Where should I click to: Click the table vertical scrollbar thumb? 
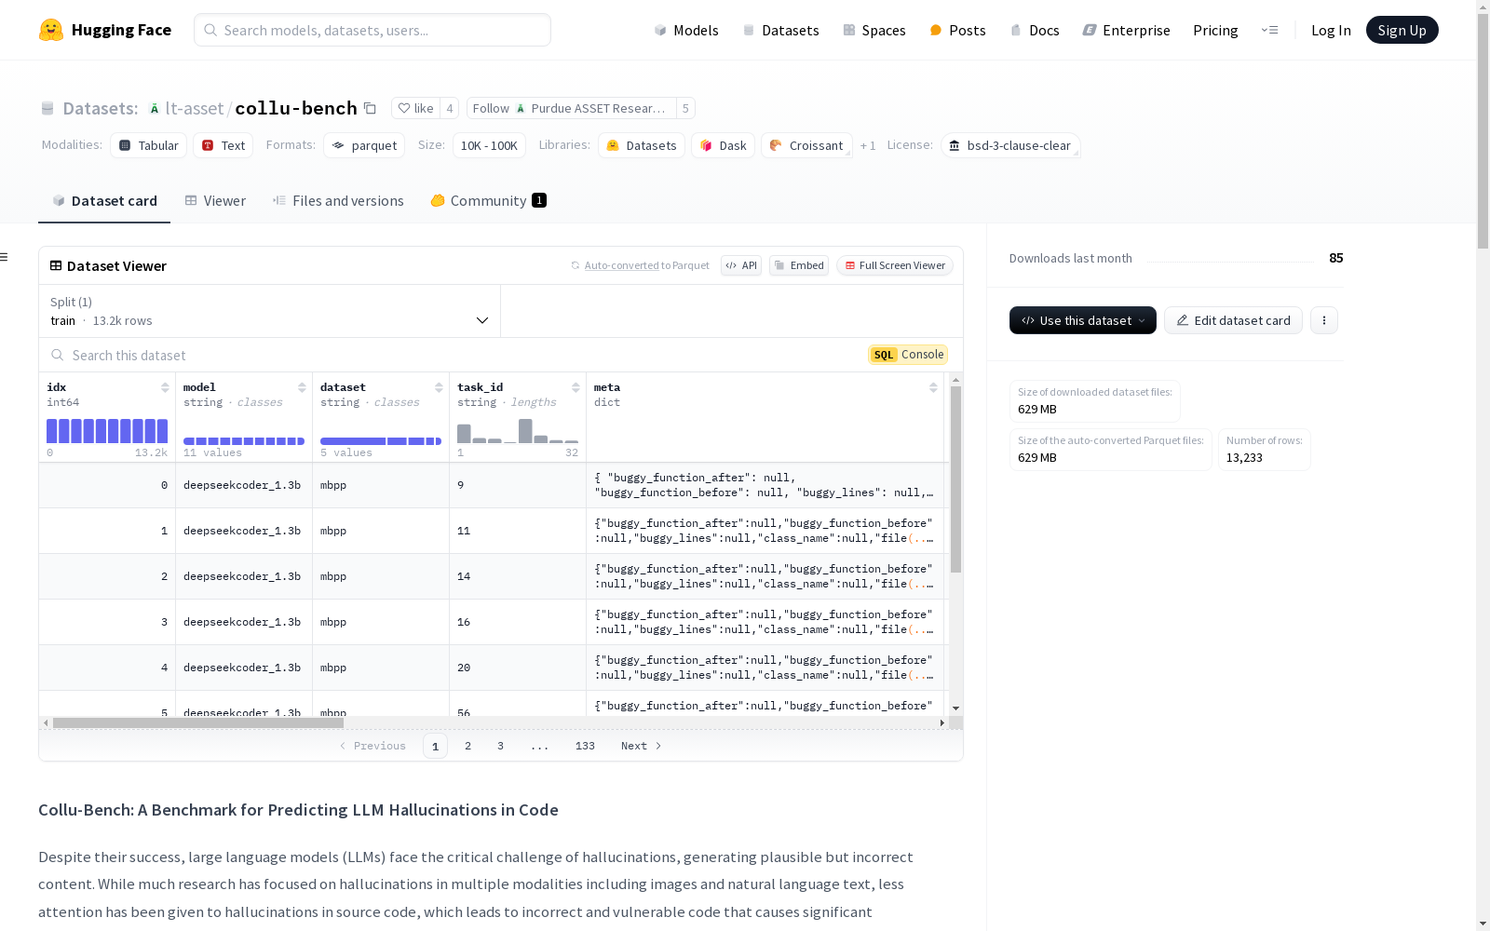[955, 479]
